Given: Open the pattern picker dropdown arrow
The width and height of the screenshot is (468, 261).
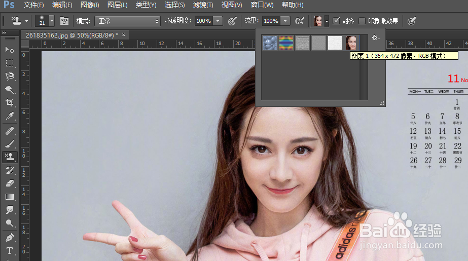Looking at the screenshot, I should pyautogui.click(x=327, y=21).
